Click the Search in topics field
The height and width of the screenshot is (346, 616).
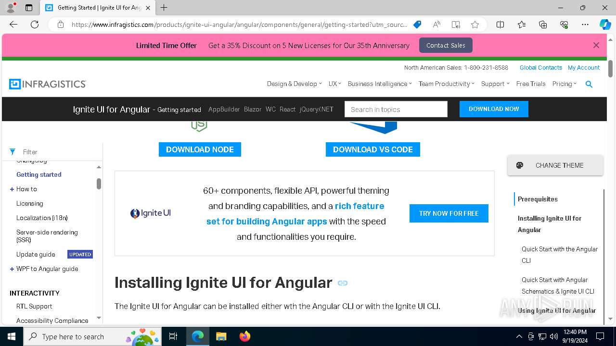click(396, 109)
